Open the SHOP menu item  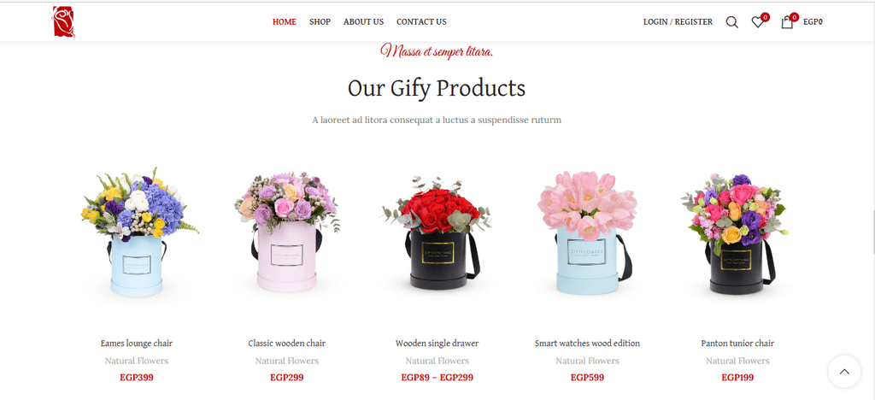tap(320, 21)
